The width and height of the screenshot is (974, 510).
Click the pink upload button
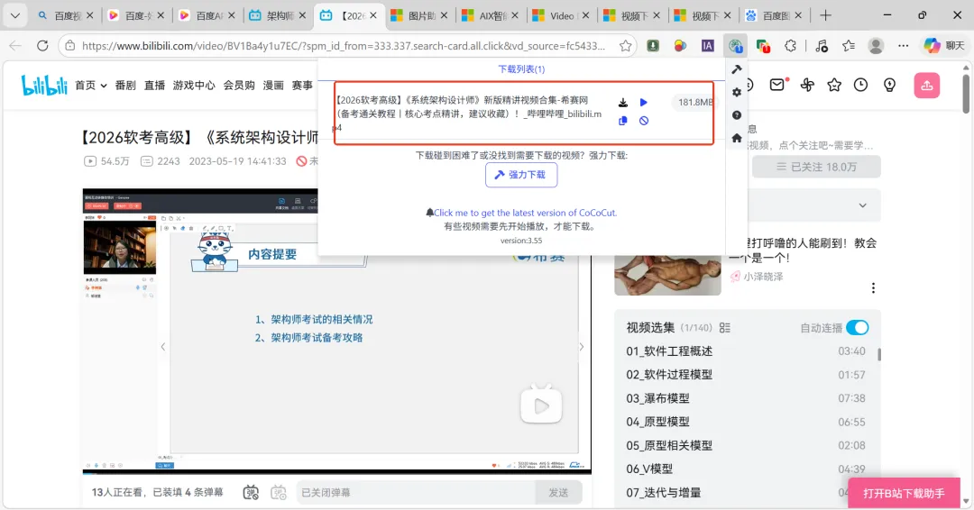pyautogui.click(x=927, y=86)
